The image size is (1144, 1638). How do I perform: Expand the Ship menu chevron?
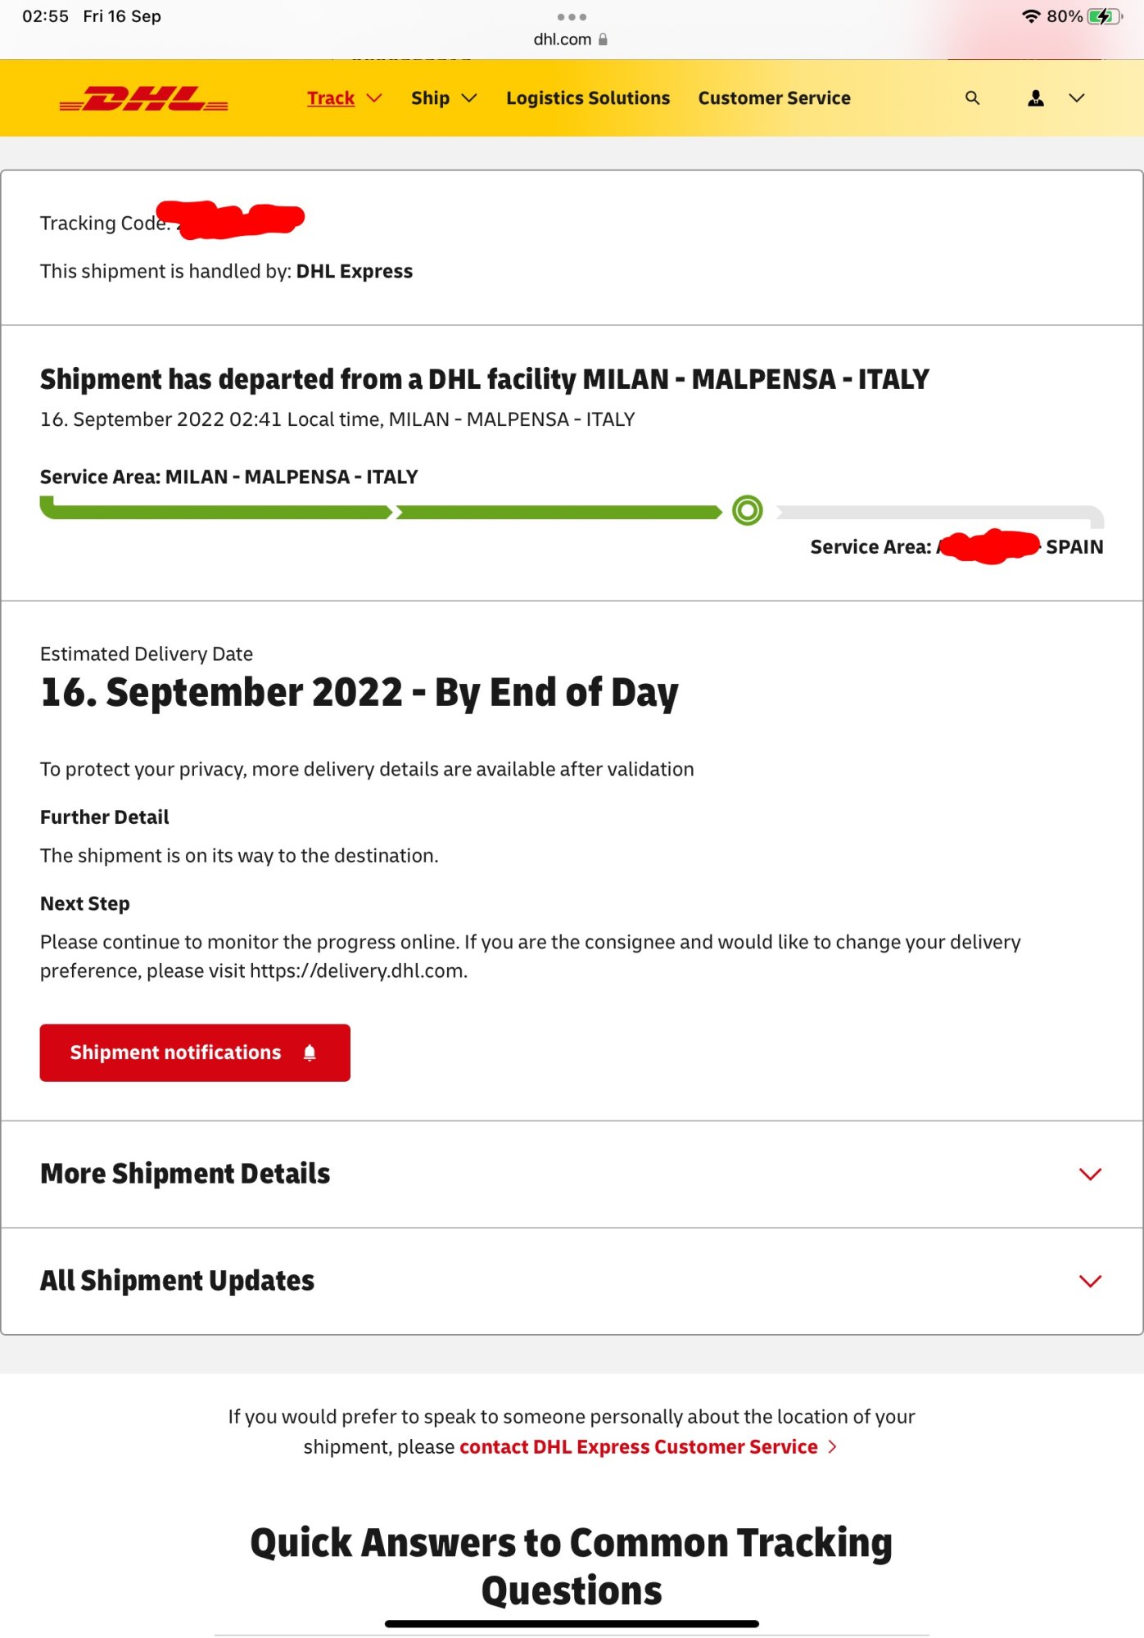pyautogui.click(x=469, y=98)
